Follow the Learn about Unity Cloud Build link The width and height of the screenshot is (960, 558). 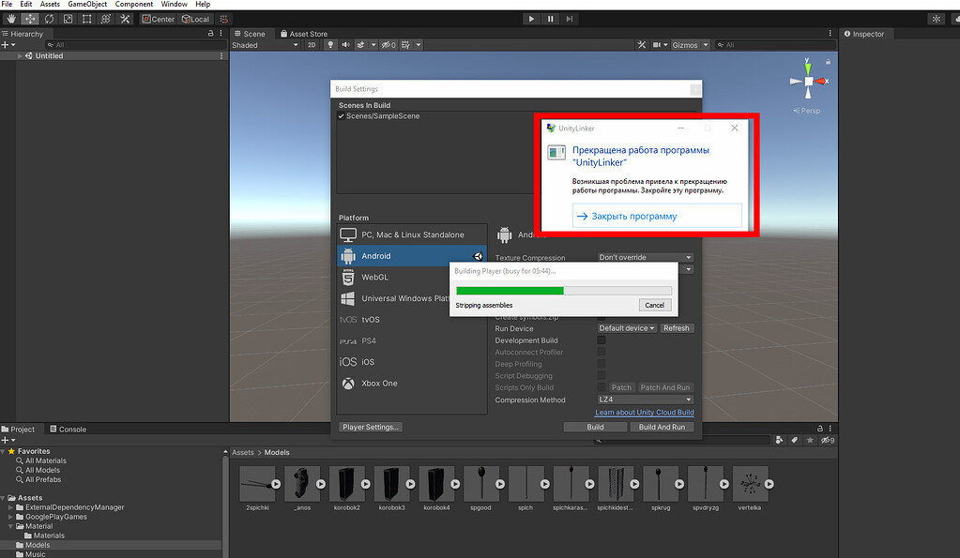(645, 412)
